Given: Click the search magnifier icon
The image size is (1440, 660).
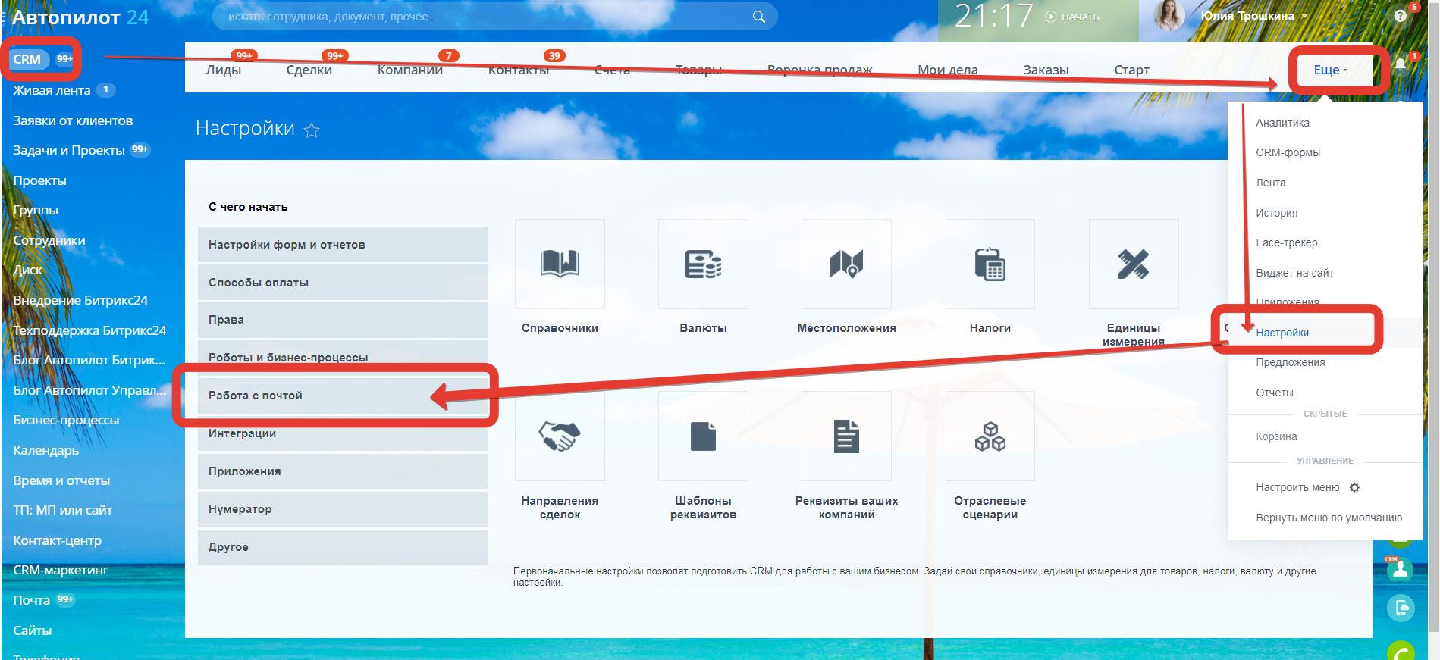Looking at the screenshot, I should [x=758, y=17].
